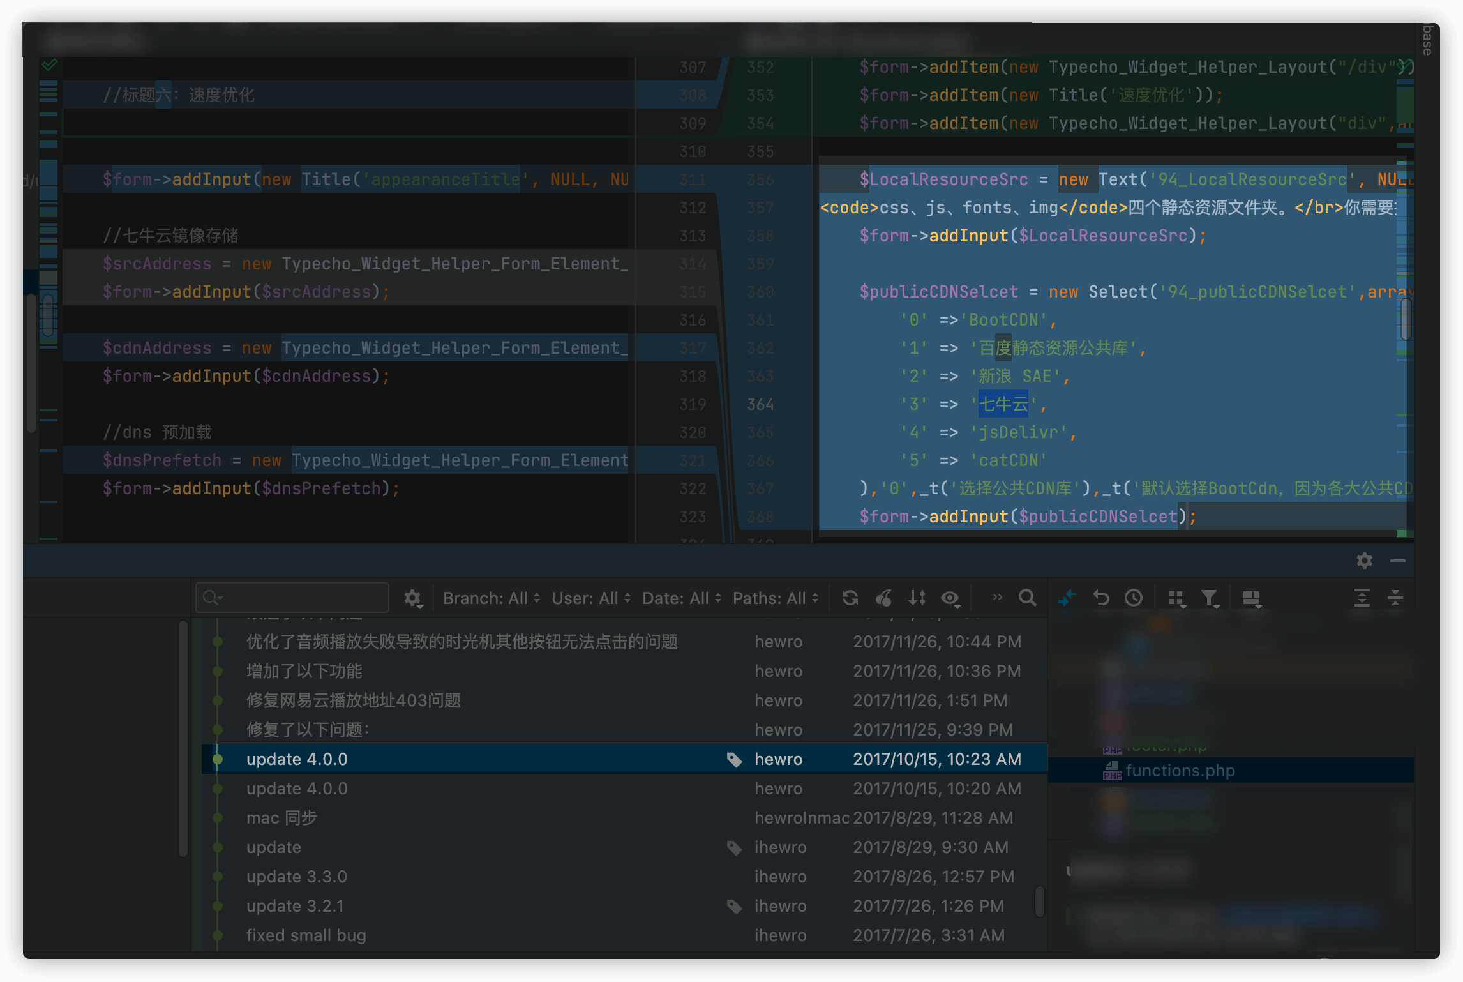Click line 364 in the right diff gutter
The image size is (1463, 982).
[760, 404]
